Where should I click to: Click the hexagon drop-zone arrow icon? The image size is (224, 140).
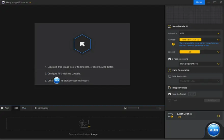82,44
